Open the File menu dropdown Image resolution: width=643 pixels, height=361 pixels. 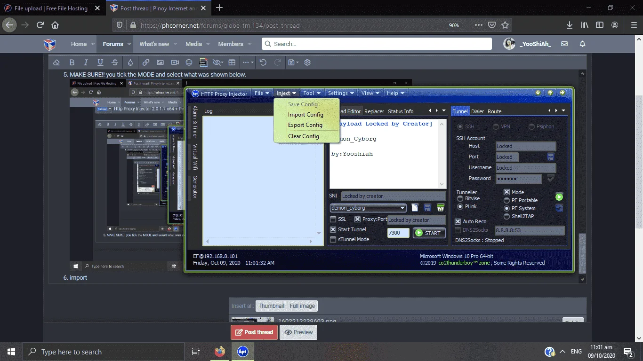[262, 93]
